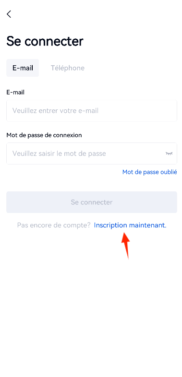Switch to the Téléphone login tab
Viewport: 182px width, 377px height.
tap(68, 68)
